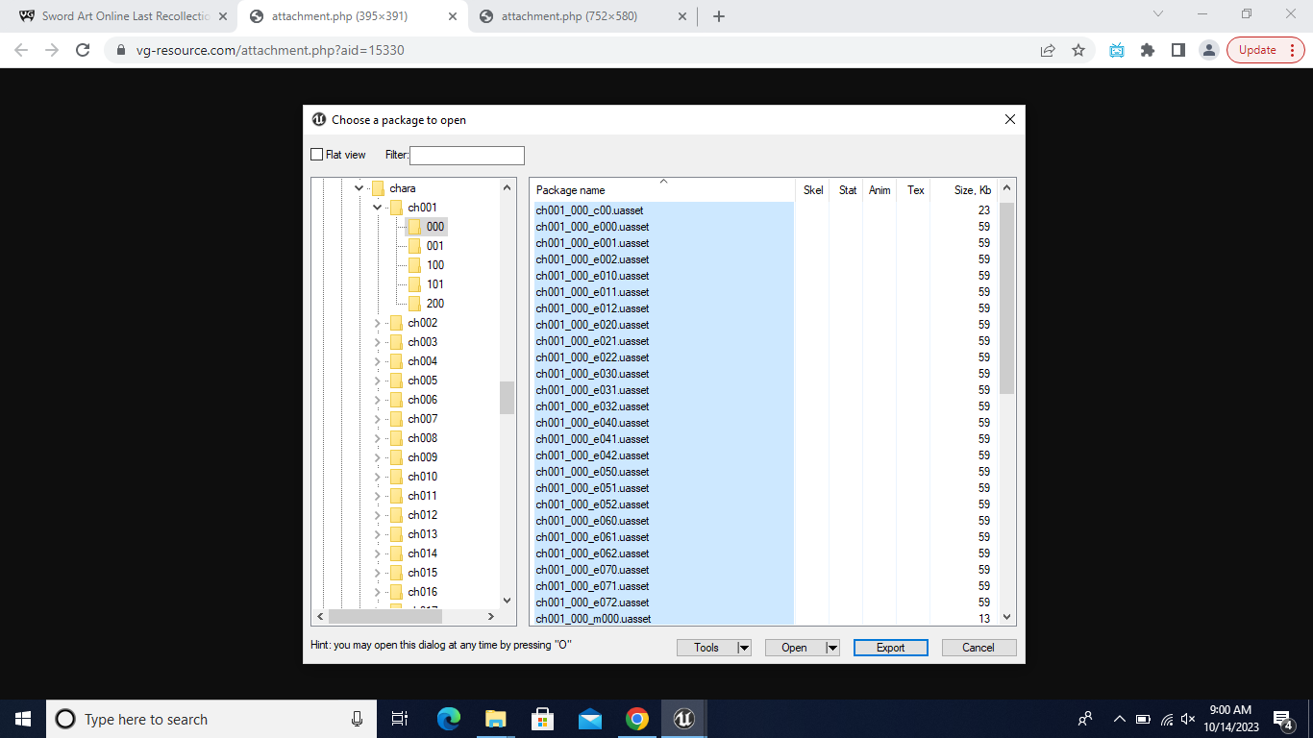This screenshot has height=738, width=1313.
Task: Click the Open button
Action: click(795, 648)
